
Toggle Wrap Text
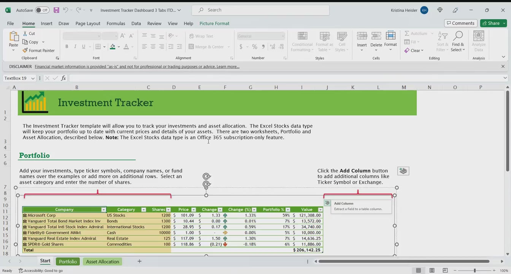[x=201, y=36]
